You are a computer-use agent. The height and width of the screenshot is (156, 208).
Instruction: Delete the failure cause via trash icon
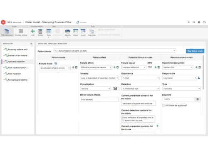158,67
